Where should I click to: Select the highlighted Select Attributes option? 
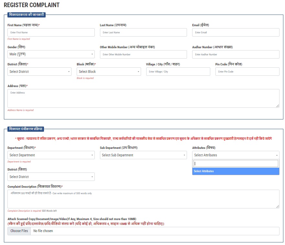pos(235,171)
